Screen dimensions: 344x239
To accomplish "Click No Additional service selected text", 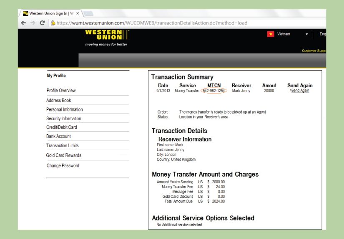I will point(180,225).
